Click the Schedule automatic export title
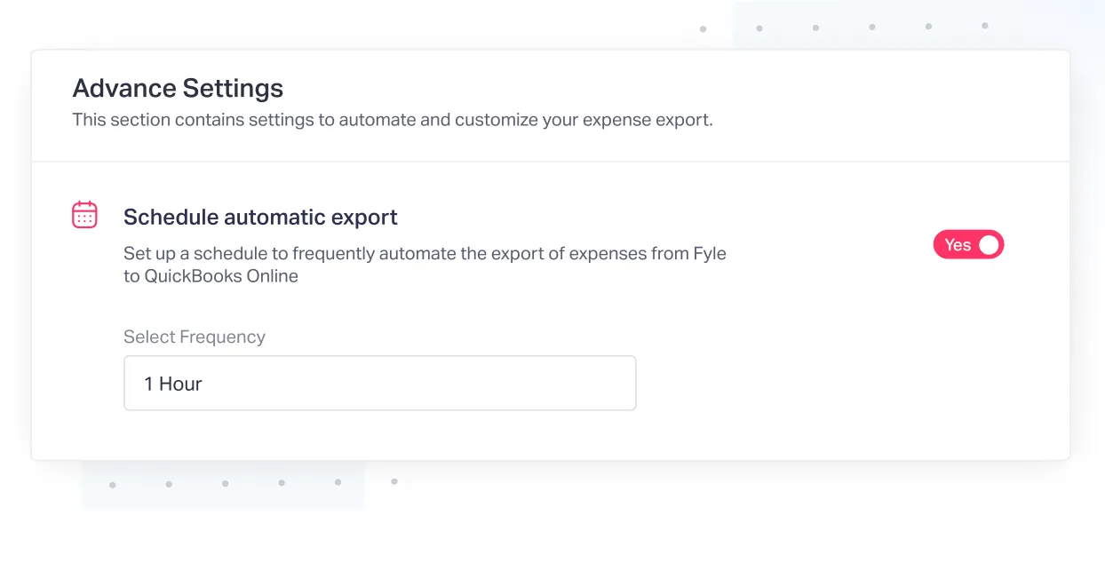Screen dimensions: 1105x563 point(260,217)
